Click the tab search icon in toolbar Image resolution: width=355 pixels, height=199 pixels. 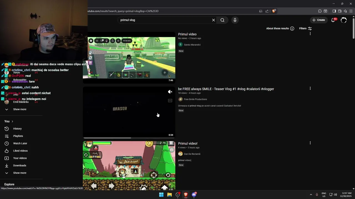click(x=325, y=11)
